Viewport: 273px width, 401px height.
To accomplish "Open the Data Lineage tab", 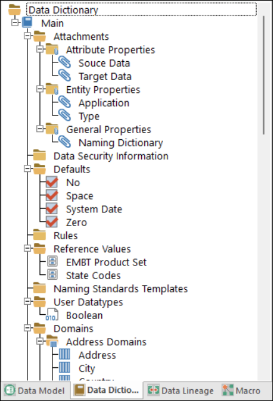I will [181, 390].
